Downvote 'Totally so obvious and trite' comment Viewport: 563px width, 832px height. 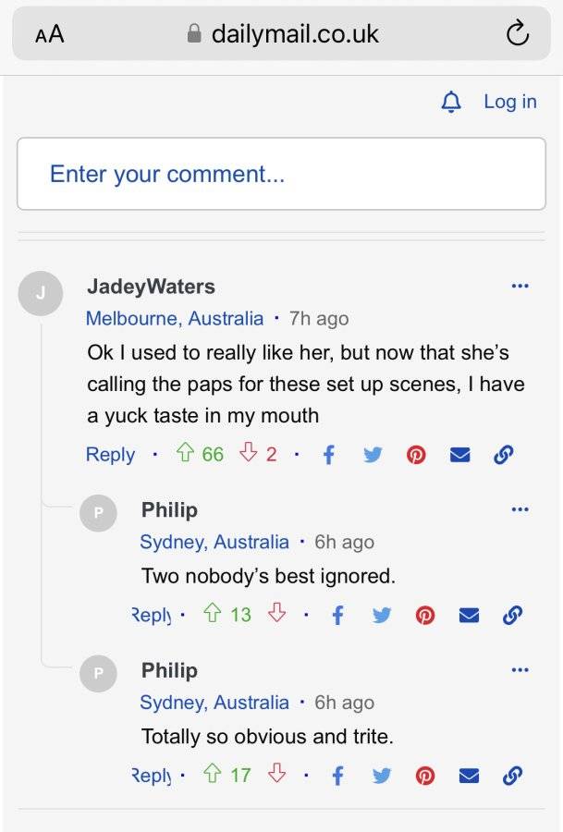(x=276, y=774)
